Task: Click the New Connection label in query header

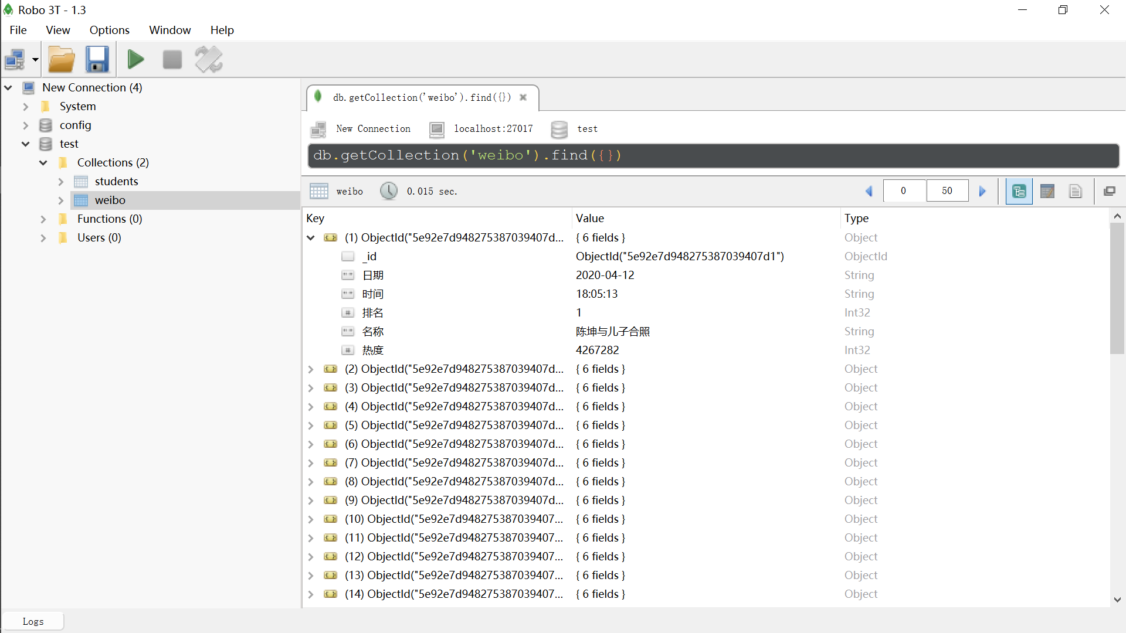Action: pyautogui.click(x=373, y=129)
